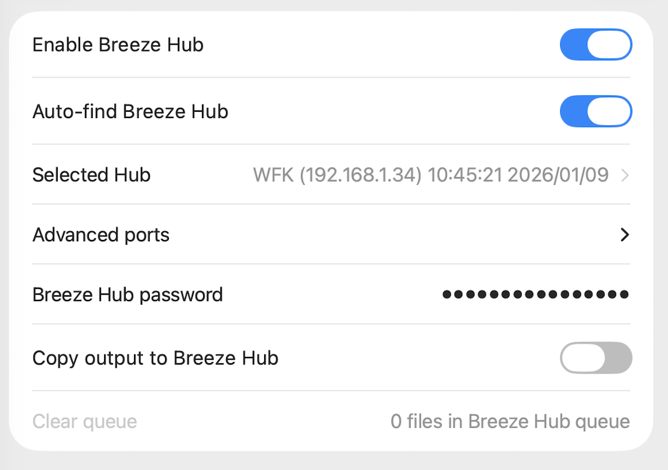Viewport: 668px width, 470px height.
Task: Click the Copy output to Breeze Hub label
Action: pos(156,358)
